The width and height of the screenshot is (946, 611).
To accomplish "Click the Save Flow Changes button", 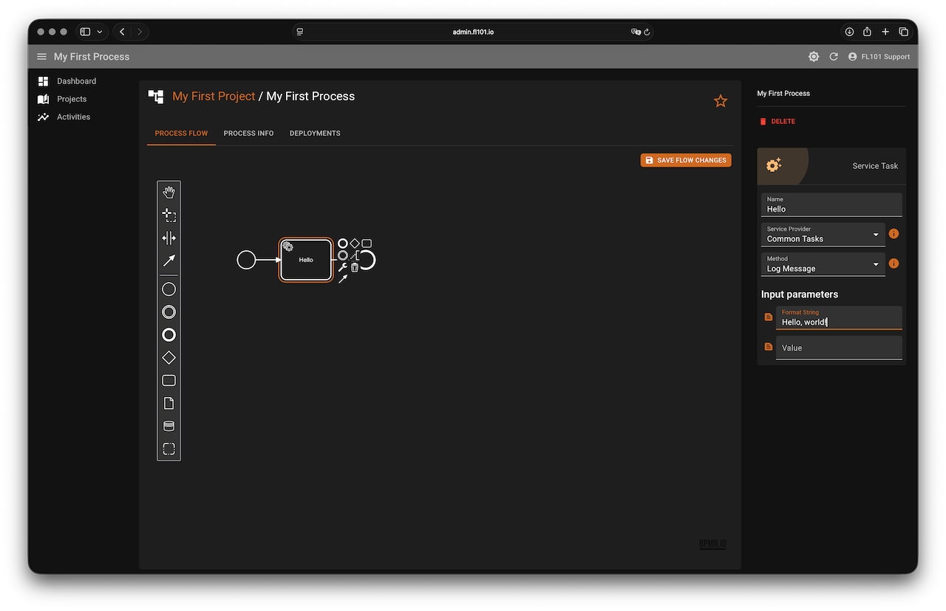I will pos(686,160).
